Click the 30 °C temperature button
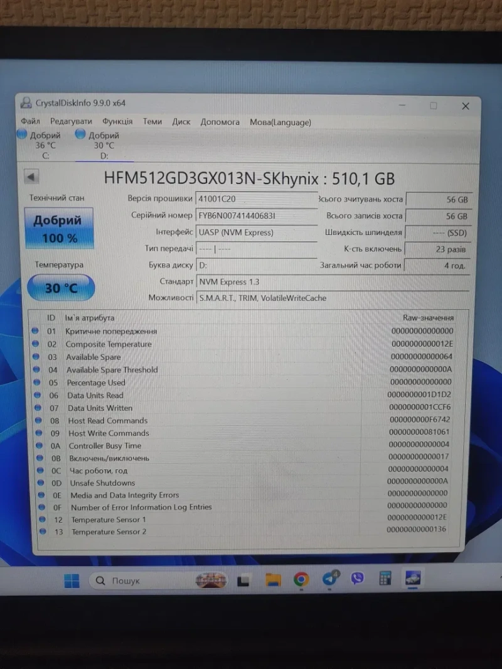 tap(61, 288)
